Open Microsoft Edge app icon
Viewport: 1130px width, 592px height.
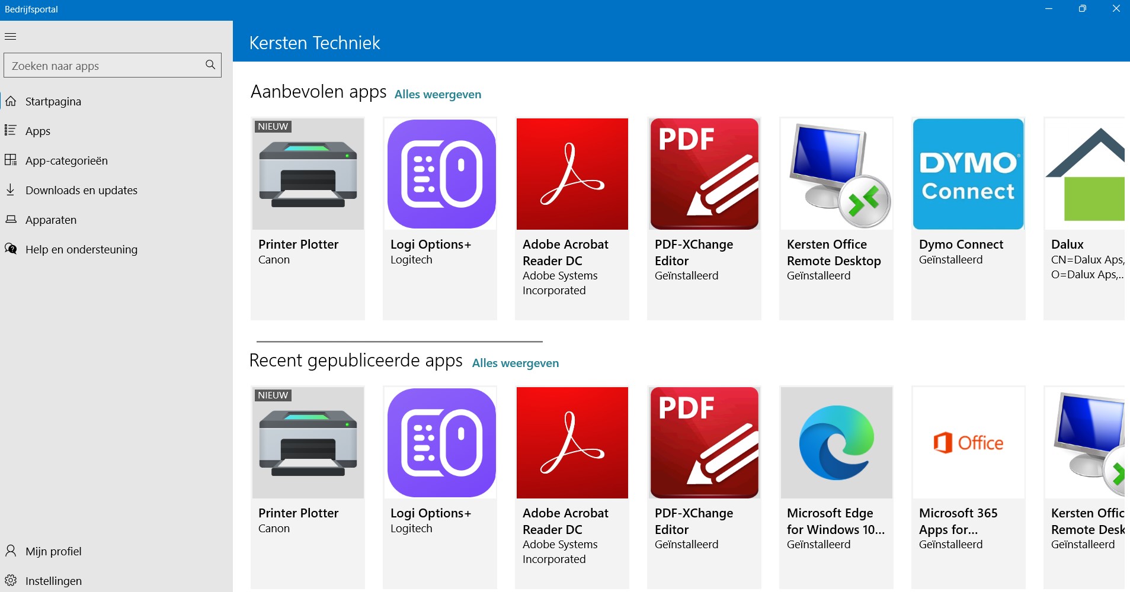pyautogui.click(x=836, y=443)
